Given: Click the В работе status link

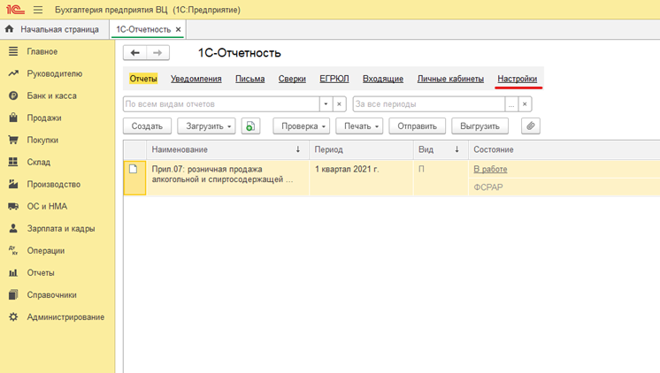Looking at the screenshot, I should (490, 169).
